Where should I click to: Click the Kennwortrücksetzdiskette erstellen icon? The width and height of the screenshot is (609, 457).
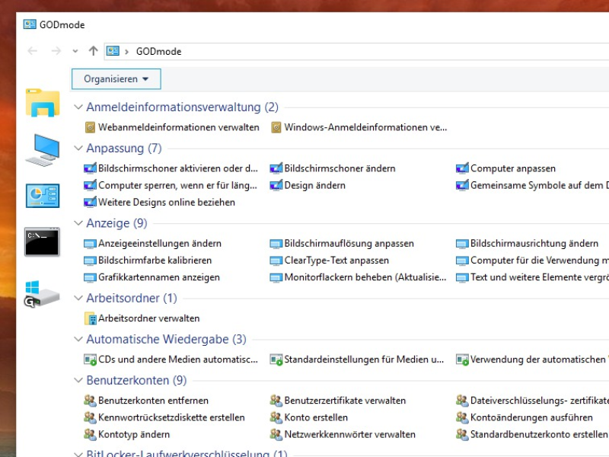pos(90,417)
